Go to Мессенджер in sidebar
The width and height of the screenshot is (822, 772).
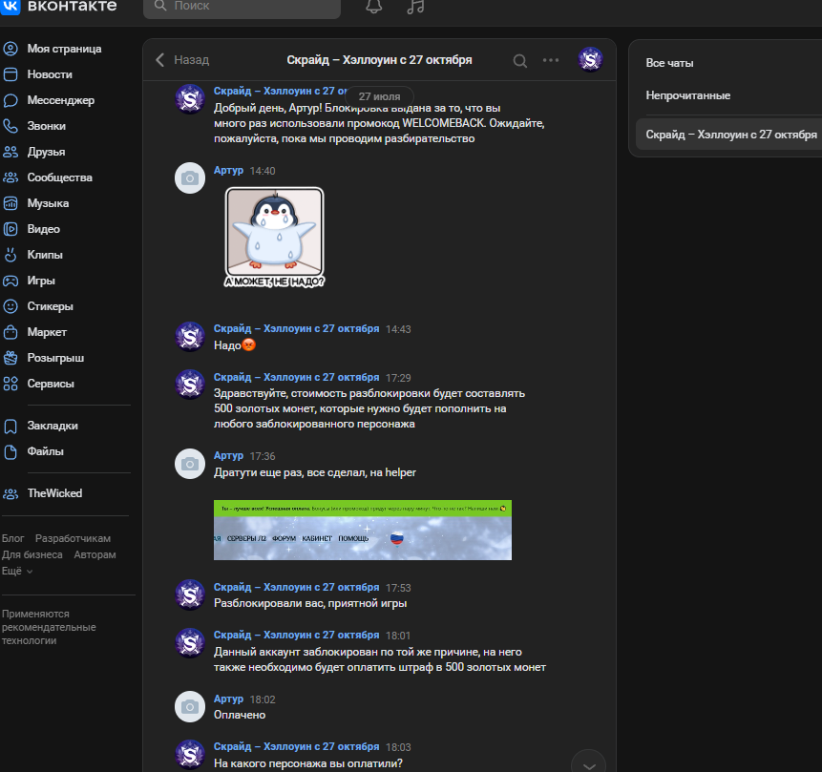coord(60,100)
